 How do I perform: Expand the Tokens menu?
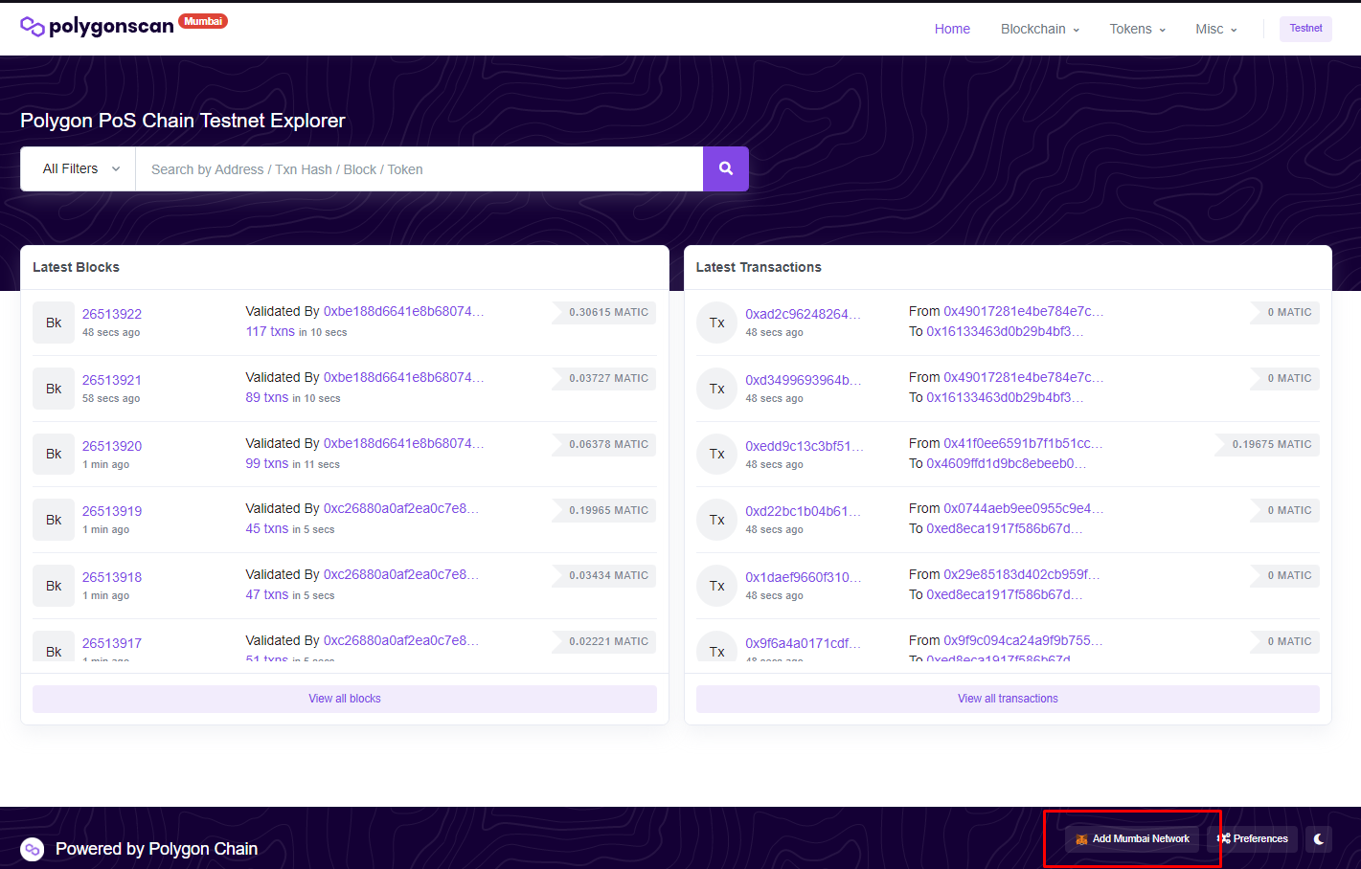click(1138, 29)
